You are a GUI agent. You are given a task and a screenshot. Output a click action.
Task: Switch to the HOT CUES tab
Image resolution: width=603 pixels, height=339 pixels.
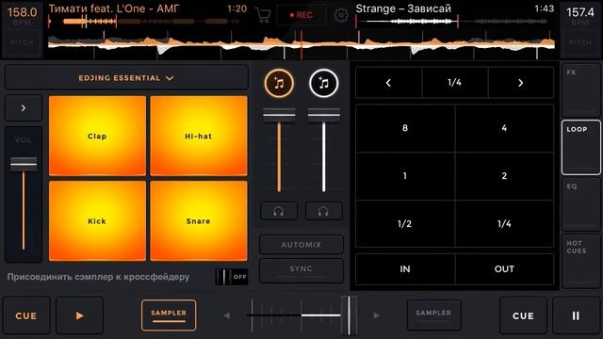click(580, 262)
